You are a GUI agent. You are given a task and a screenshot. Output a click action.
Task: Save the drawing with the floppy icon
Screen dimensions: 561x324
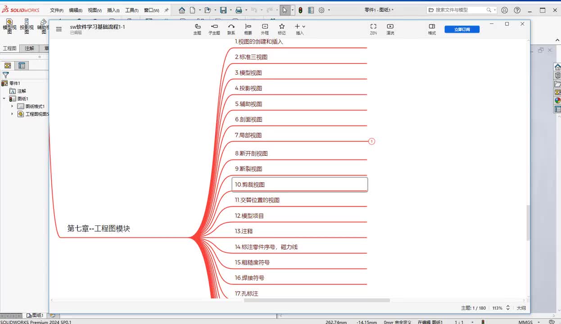[x=223, y=10]
